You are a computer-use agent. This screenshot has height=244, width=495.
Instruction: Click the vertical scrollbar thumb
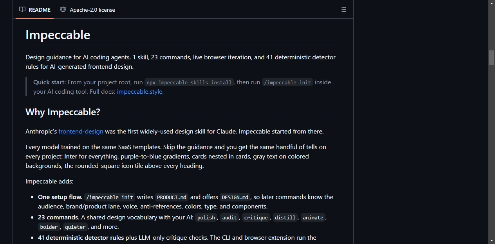[x=491, y=57]
